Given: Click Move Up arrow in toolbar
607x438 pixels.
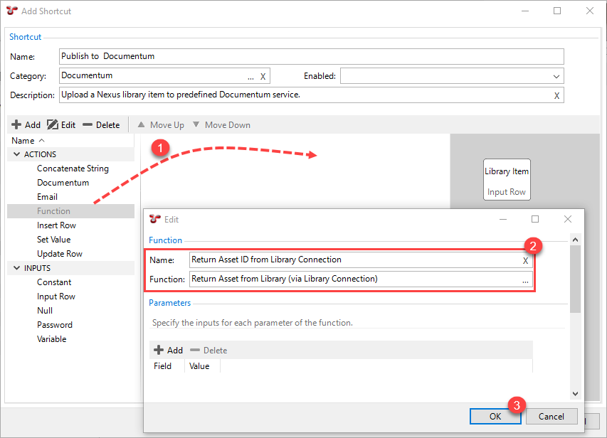Looking at the screenshot, I should 141,124.
